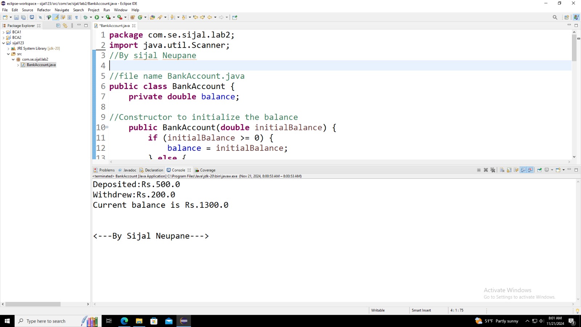The height and width of the screenshot is (327, 581).
Task: Switch to the Problems tab
Action: [104, 170]
